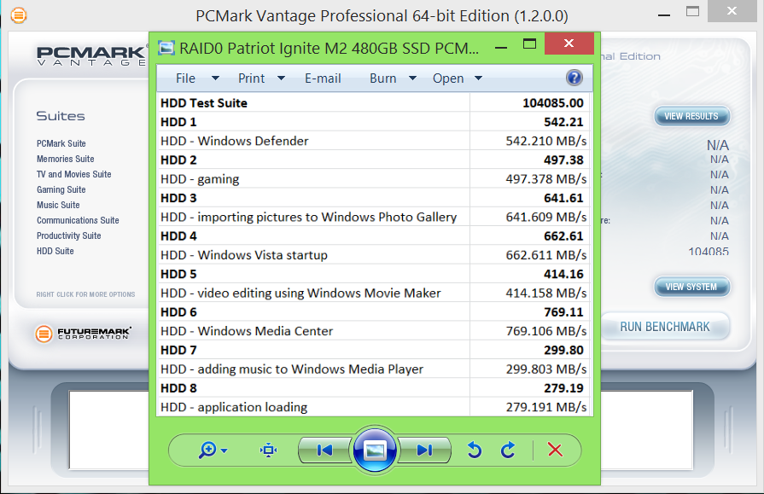Open the Burn dropdown menu
This screenshot has height=494, width=764.
pyautogui.click(x=393, y=78)
